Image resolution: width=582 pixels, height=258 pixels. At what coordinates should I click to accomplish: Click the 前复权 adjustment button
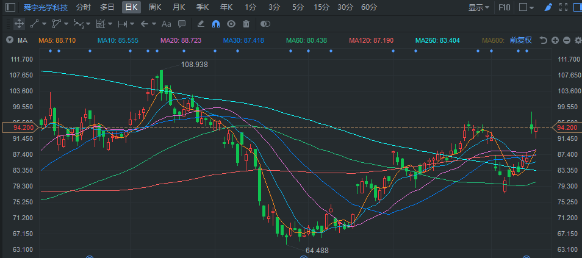click(x=521, y=40)
